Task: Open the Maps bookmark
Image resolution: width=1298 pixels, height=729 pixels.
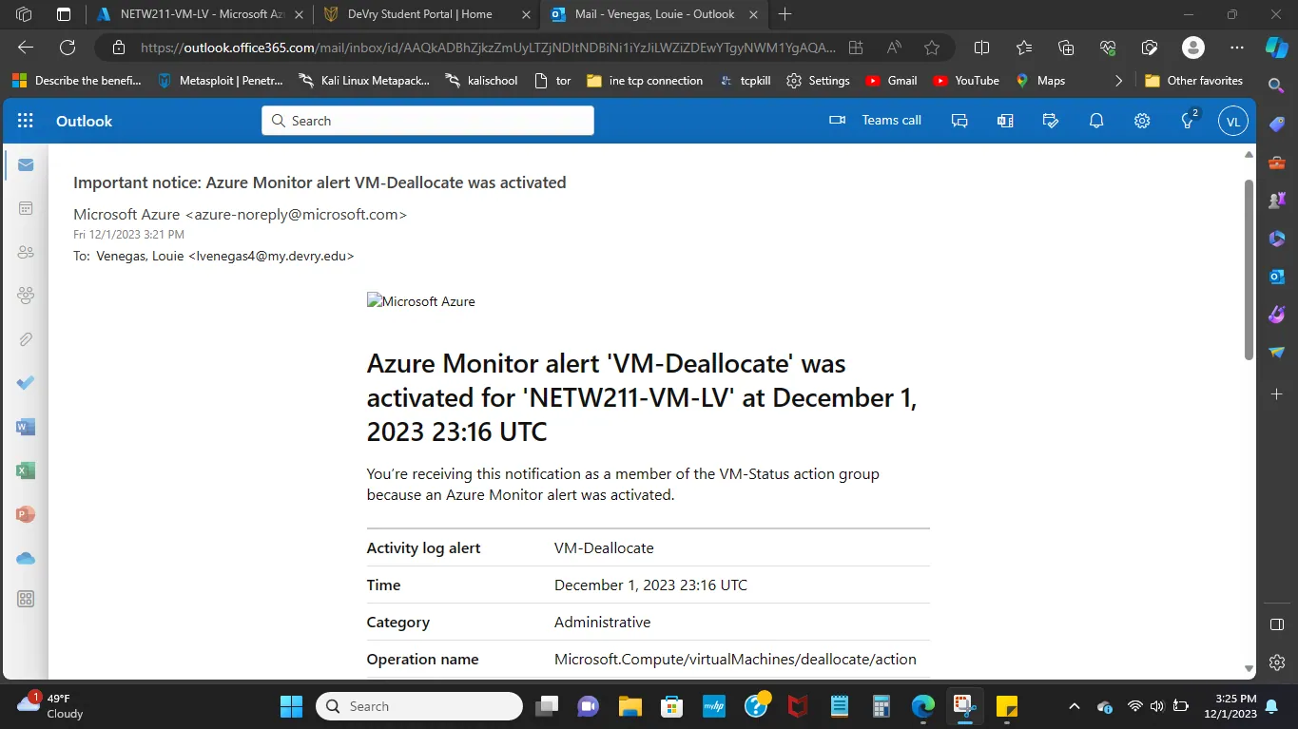Action: (x=1040, y=81)
